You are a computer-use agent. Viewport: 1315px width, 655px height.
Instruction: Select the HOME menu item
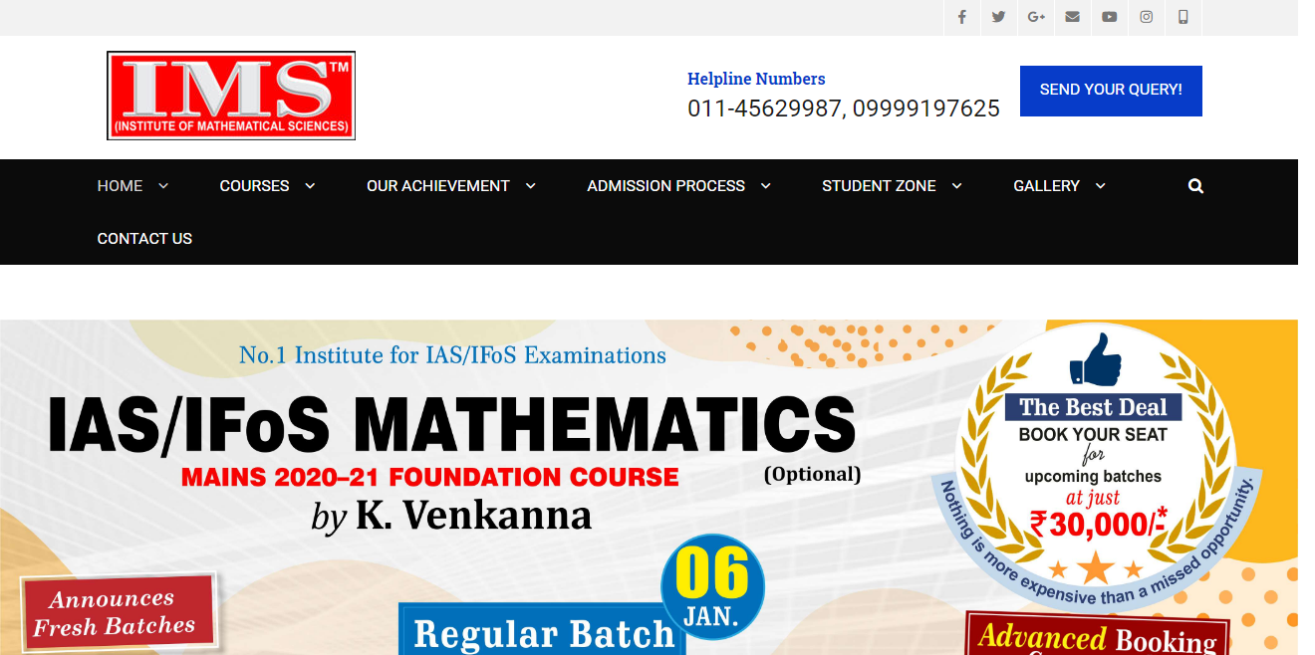pos(120,185)
